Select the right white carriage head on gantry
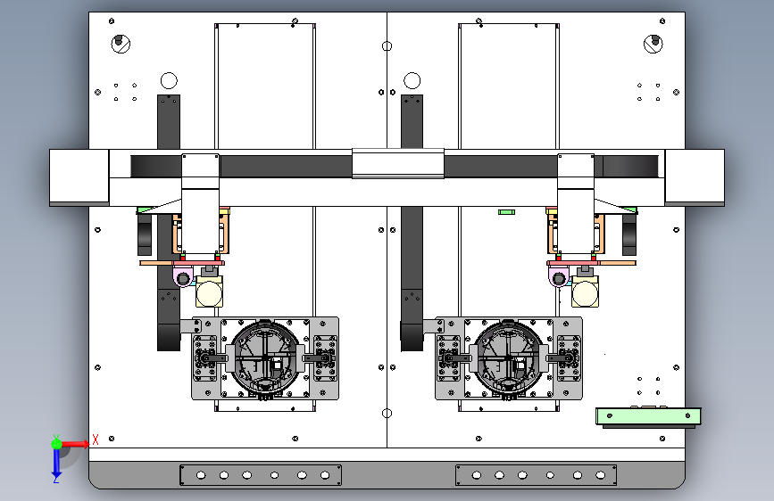The image size is (774, 501). pyautogui.click(x=576, y=205)
